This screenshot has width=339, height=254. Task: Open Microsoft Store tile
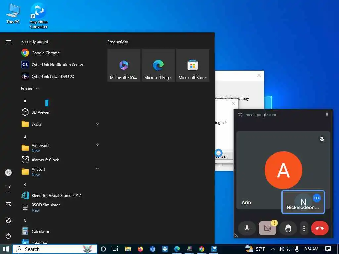click(192, 65)
